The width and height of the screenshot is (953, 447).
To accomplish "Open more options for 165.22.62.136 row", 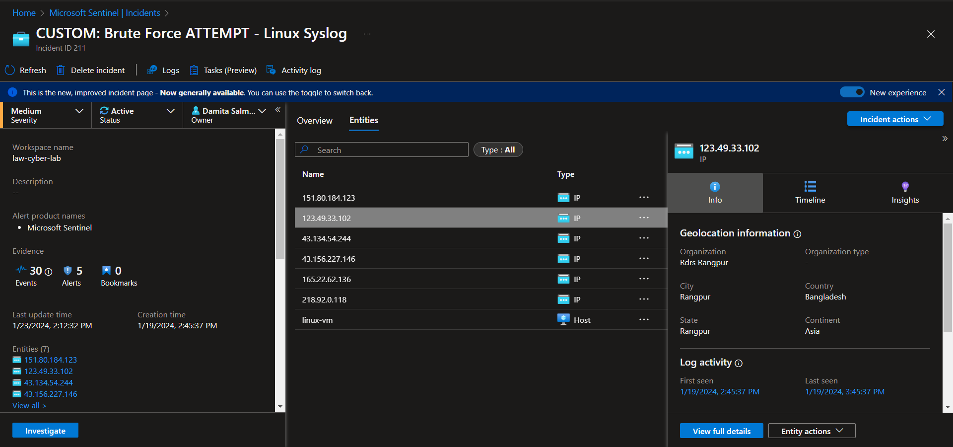I will coord(644,279).
